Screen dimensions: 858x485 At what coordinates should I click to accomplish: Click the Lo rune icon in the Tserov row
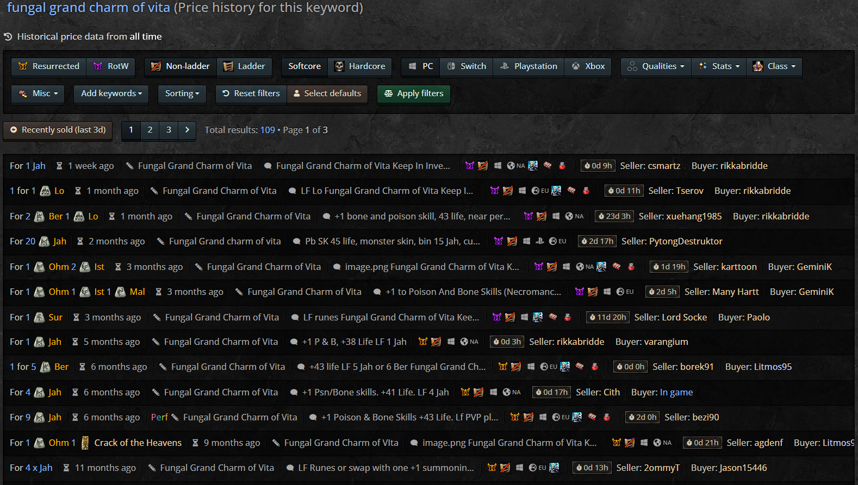tap(46, 191)
